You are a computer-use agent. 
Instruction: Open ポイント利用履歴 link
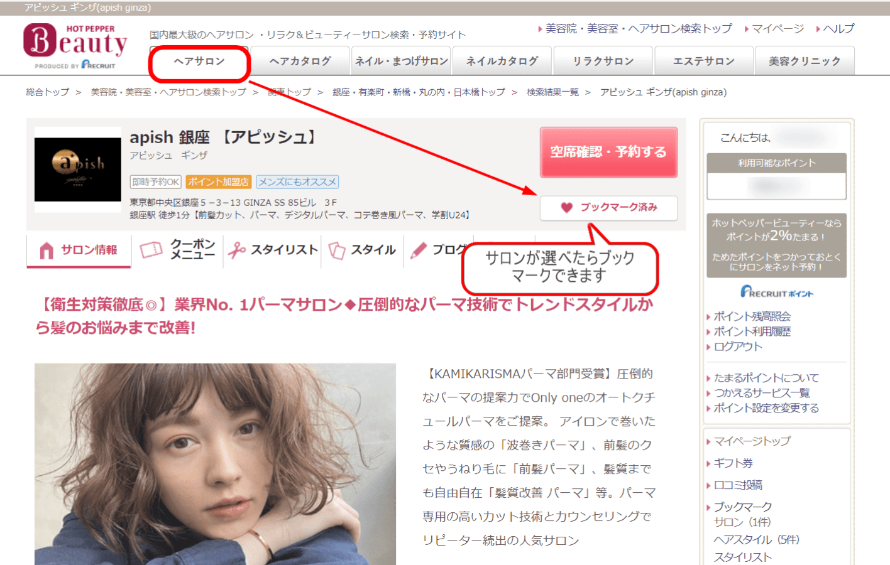pyautogui.click(x=752, y=331)
